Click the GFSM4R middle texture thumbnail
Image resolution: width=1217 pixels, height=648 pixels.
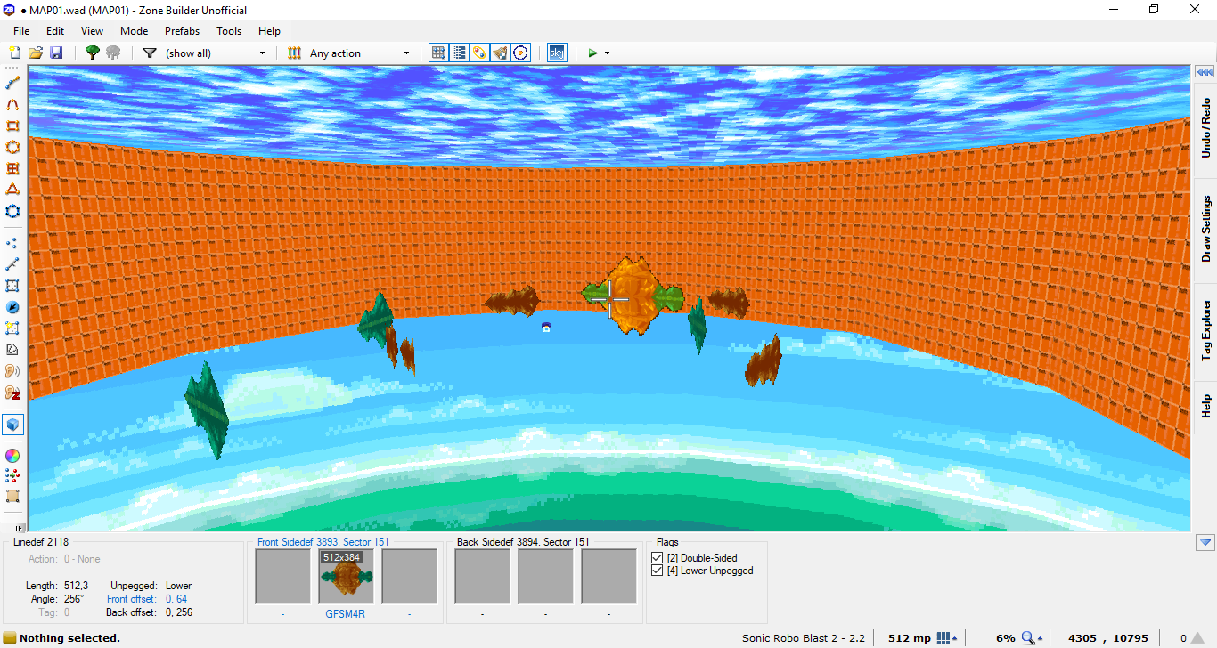click(x=346, y=577)
